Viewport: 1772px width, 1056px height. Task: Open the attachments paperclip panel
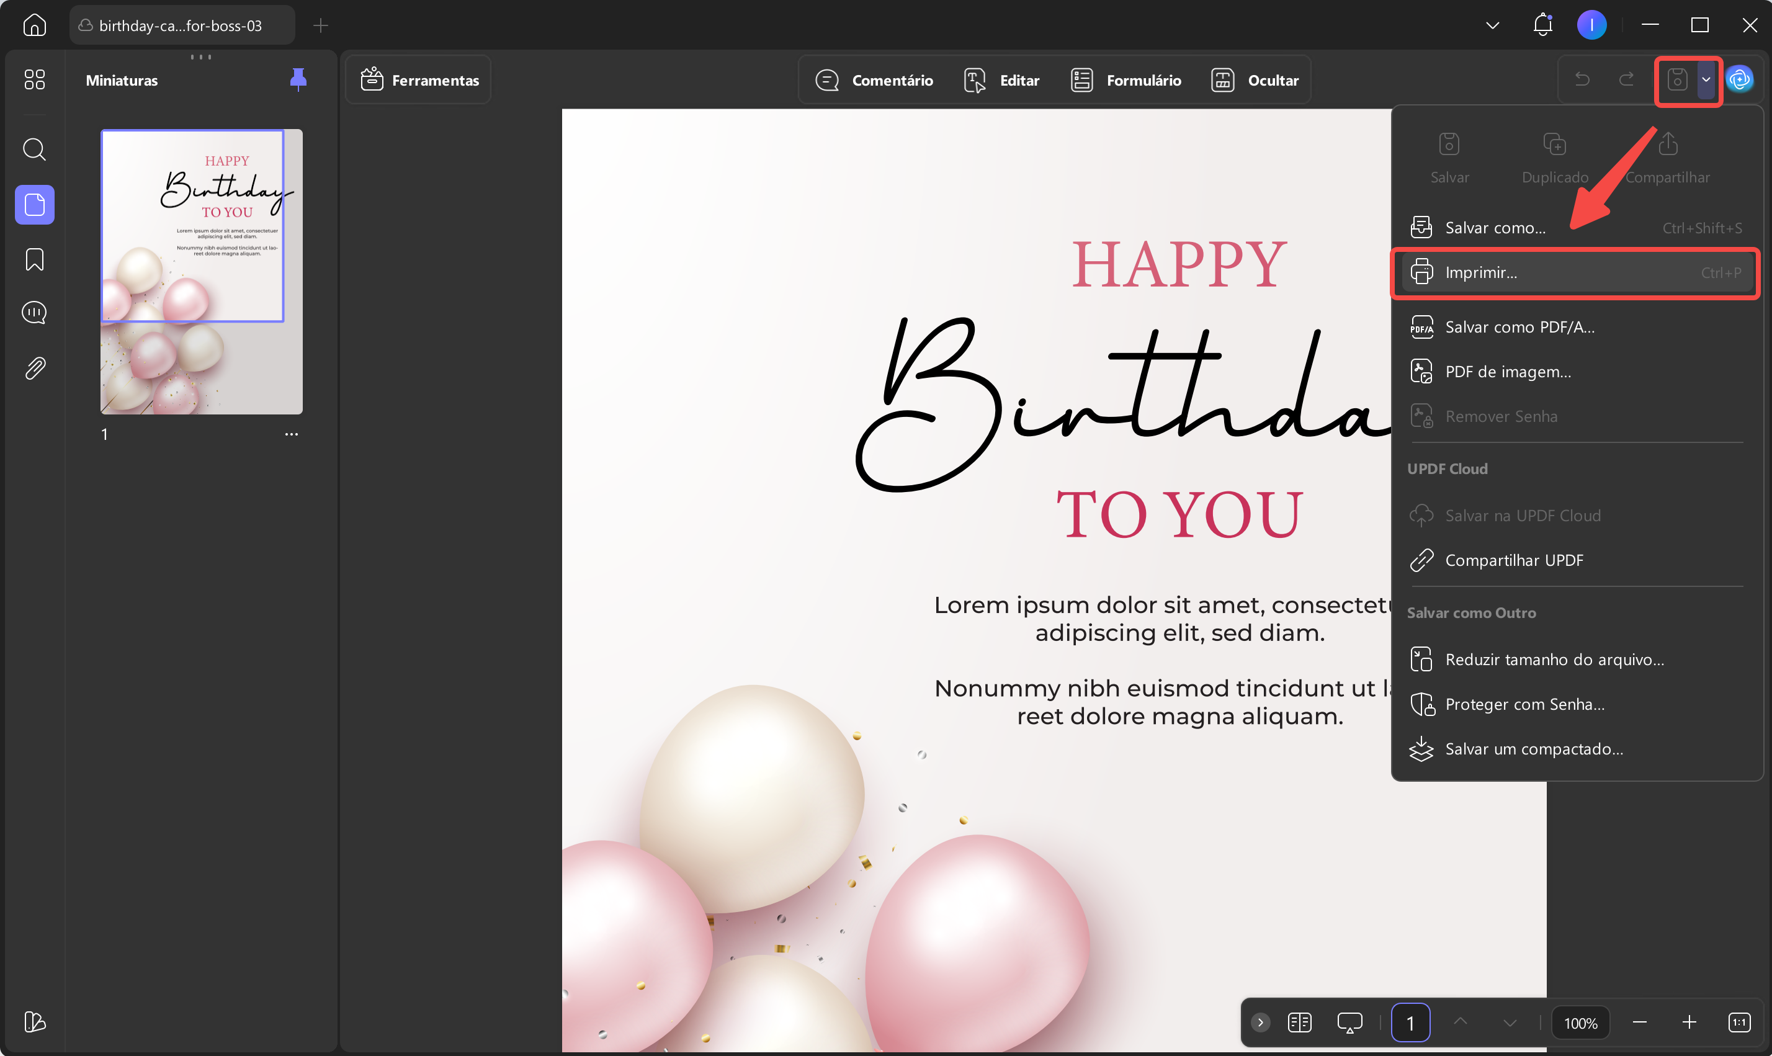[34, 368]
